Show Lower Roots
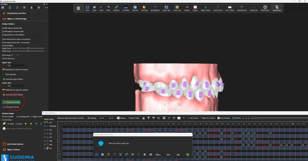The width and height of the screenshot is (308, 161). tap(218, 8)
